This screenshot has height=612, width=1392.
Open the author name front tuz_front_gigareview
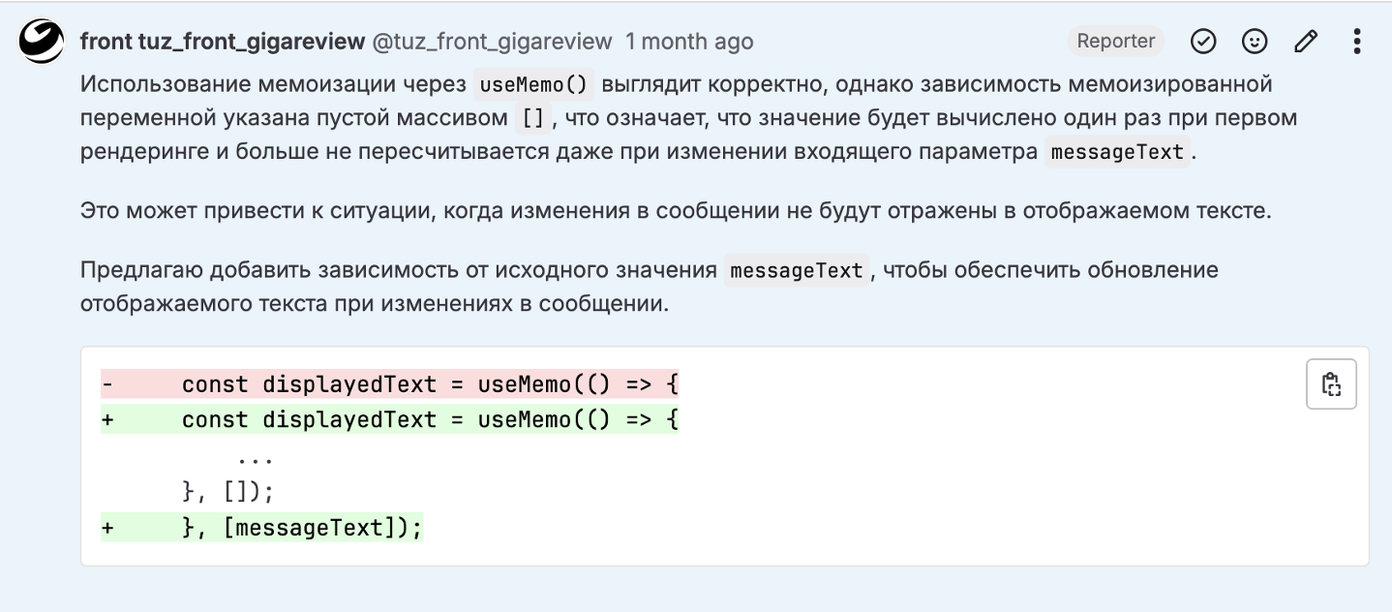coord(223,42)
